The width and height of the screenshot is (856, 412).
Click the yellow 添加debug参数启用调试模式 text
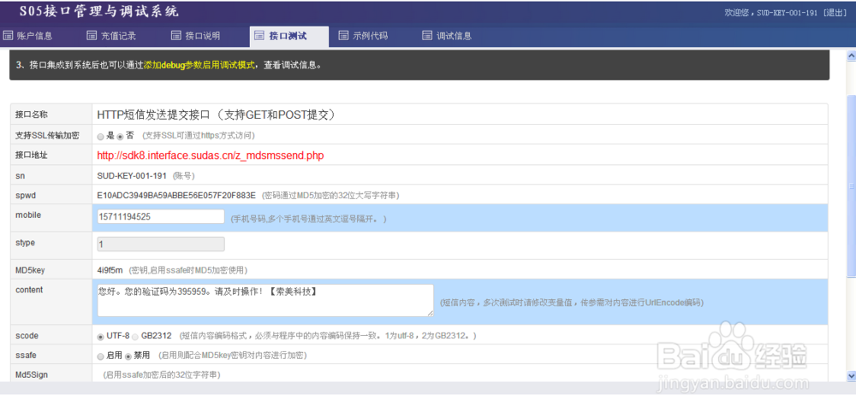(199, 66)
